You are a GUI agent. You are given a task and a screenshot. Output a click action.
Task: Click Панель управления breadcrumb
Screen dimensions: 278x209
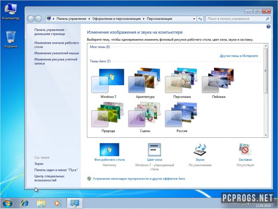pyautogui.click(x=71, y=19)
